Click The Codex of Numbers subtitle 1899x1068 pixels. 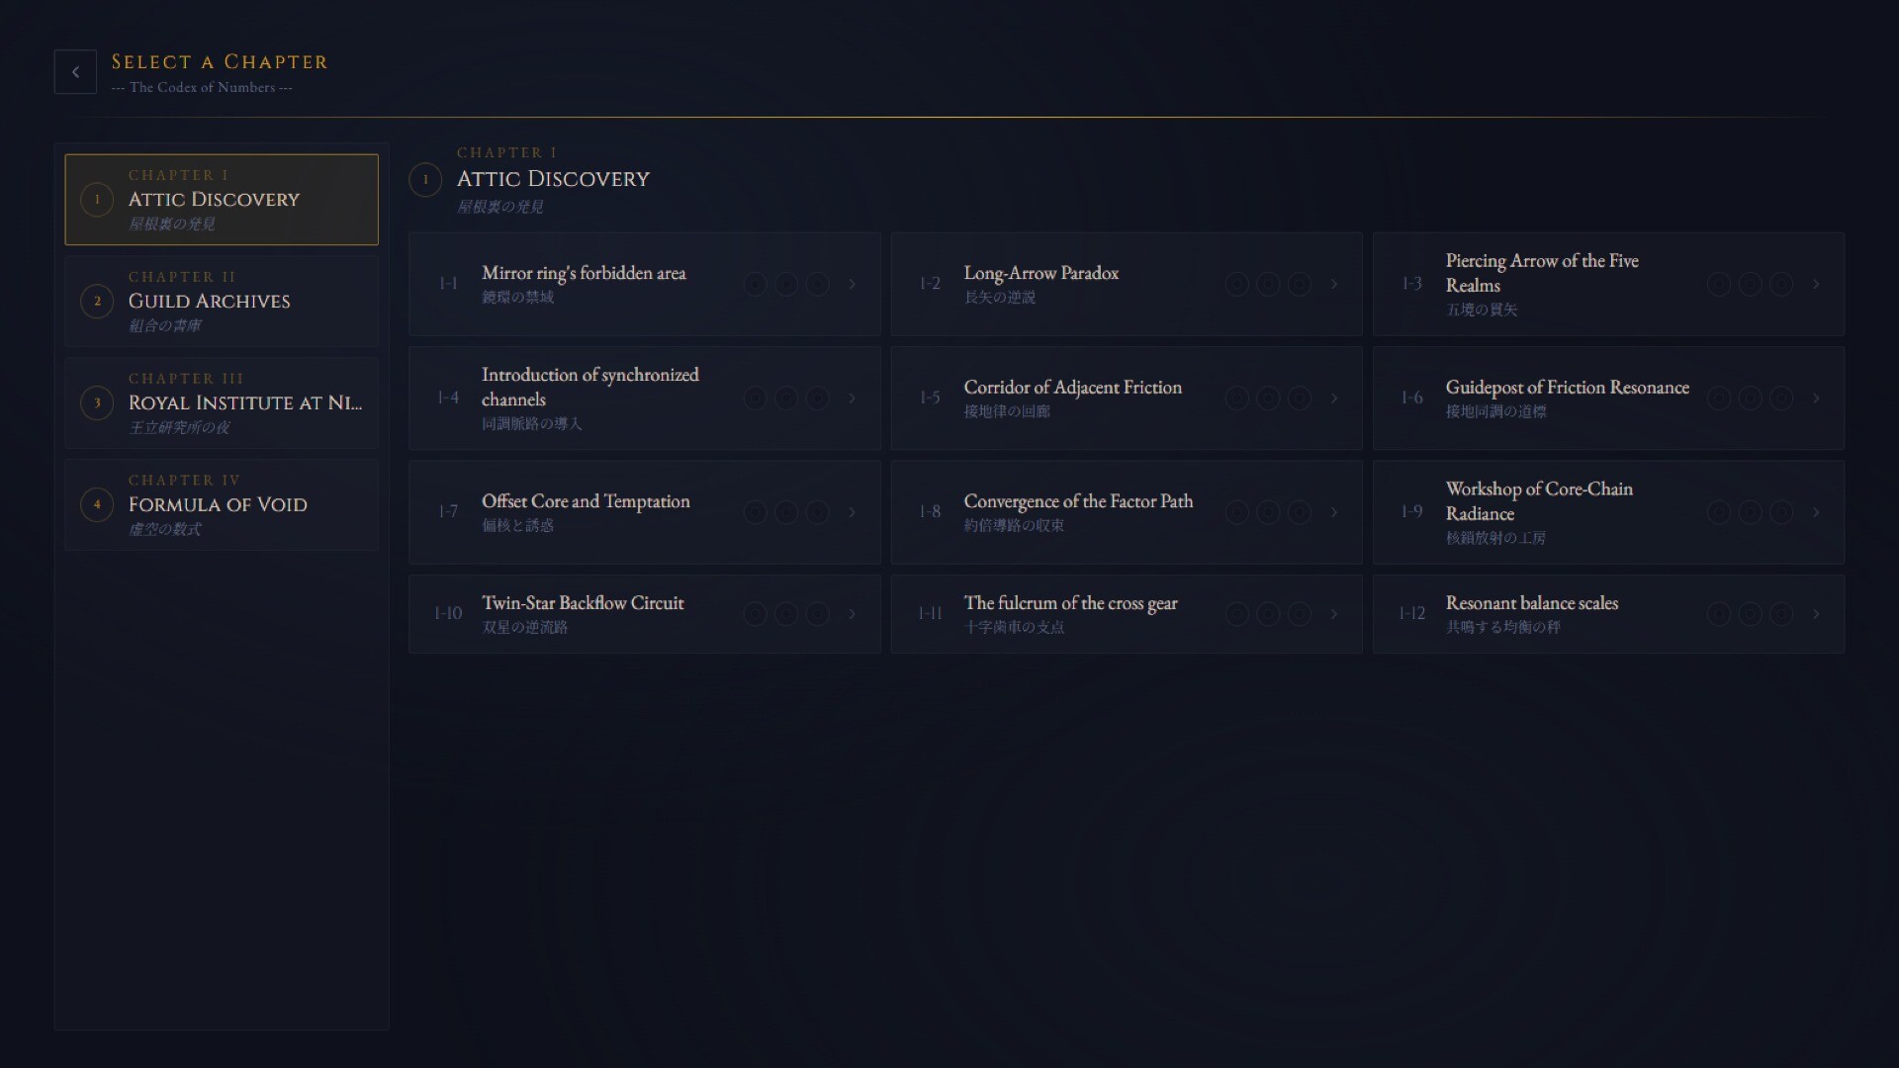pos(202,87)
